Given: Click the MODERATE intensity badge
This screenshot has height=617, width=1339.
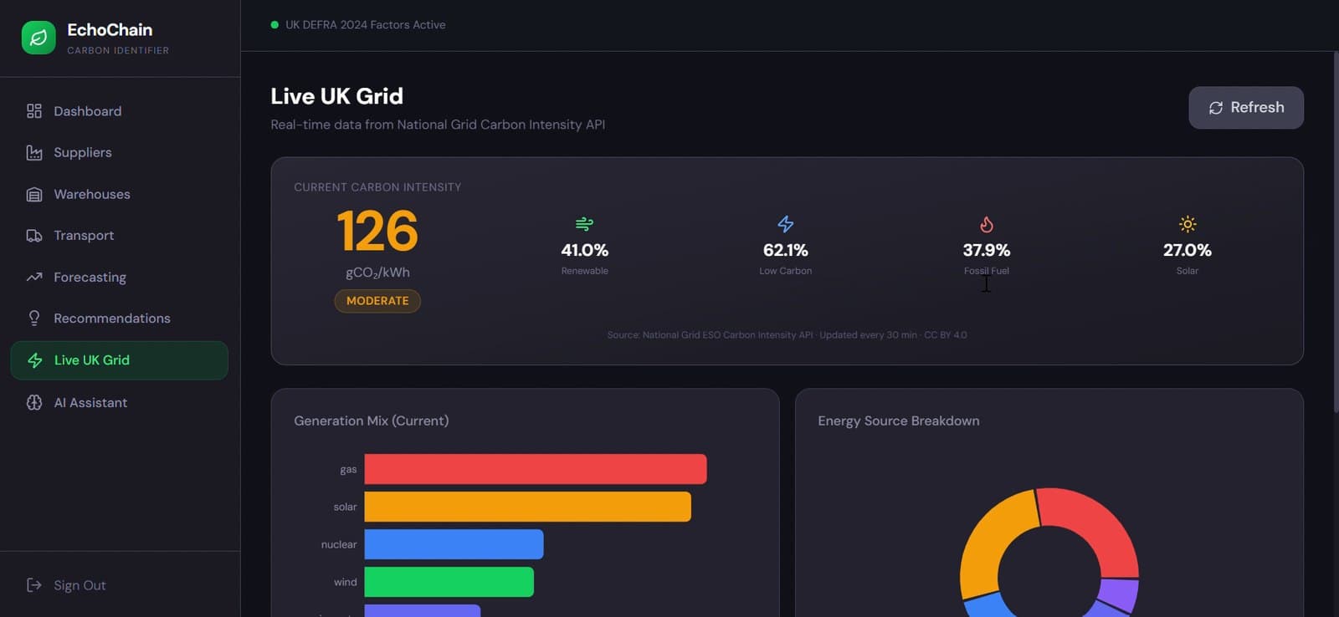Looking at the screenshot, I should coord(377,301).
